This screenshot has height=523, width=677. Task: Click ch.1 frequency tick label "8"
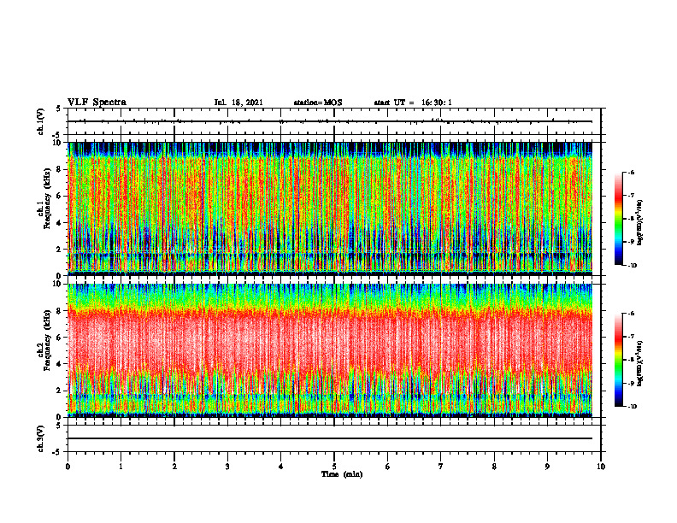point(61,169)
